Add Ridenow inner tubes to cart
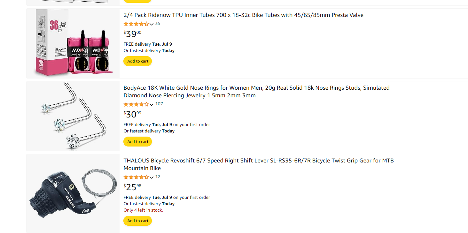This screenshot has width=468, height=233. pyautogui.click(x=138, y=61)
